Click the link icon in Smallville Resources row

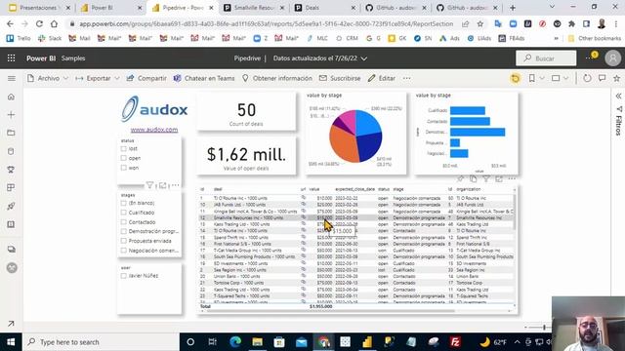coord(304,217)
